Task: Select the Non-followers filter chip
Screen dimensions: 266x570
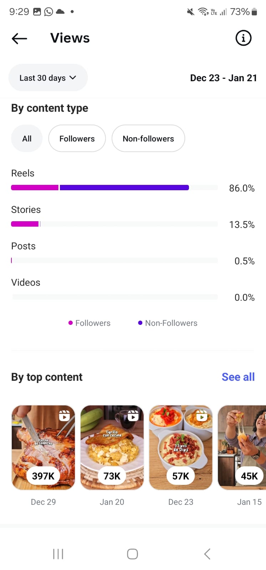Action: [x=148, y=139]
